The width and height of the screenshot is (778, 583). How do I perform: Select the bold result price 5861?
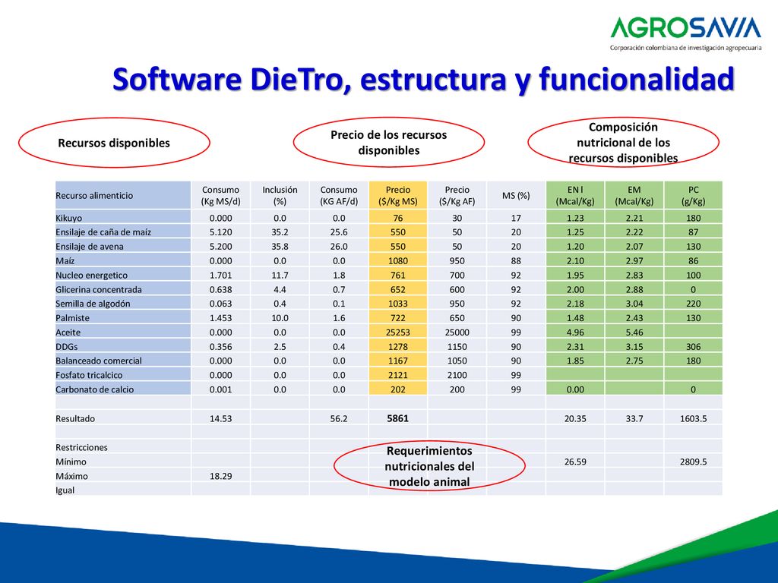coord(398,418)
